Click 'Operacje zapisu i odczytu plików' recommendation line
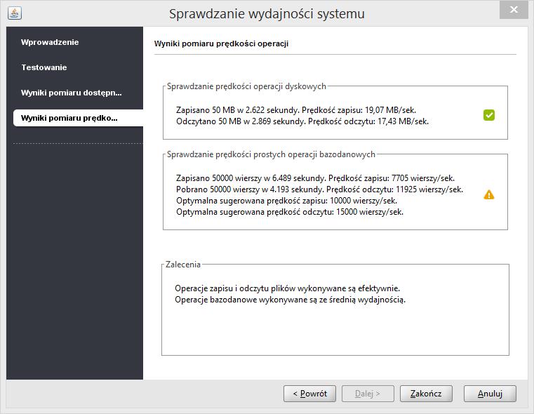Screen dimensions: 534x414 (288, 288)
